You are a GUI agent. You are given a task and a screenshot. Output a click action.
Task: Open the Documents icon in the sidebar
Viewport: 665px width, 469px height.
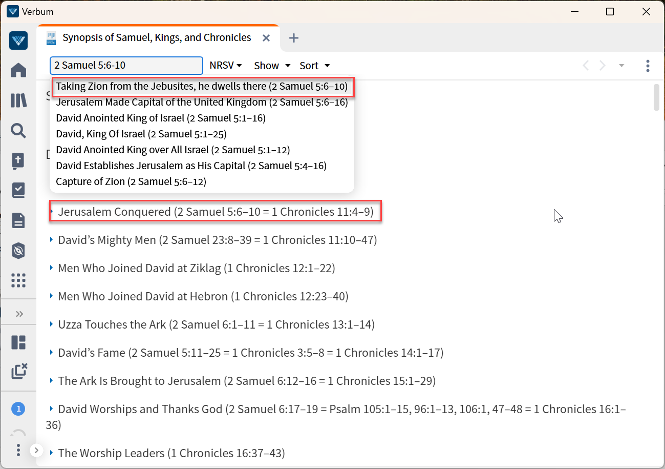click(x=18, y=221)
